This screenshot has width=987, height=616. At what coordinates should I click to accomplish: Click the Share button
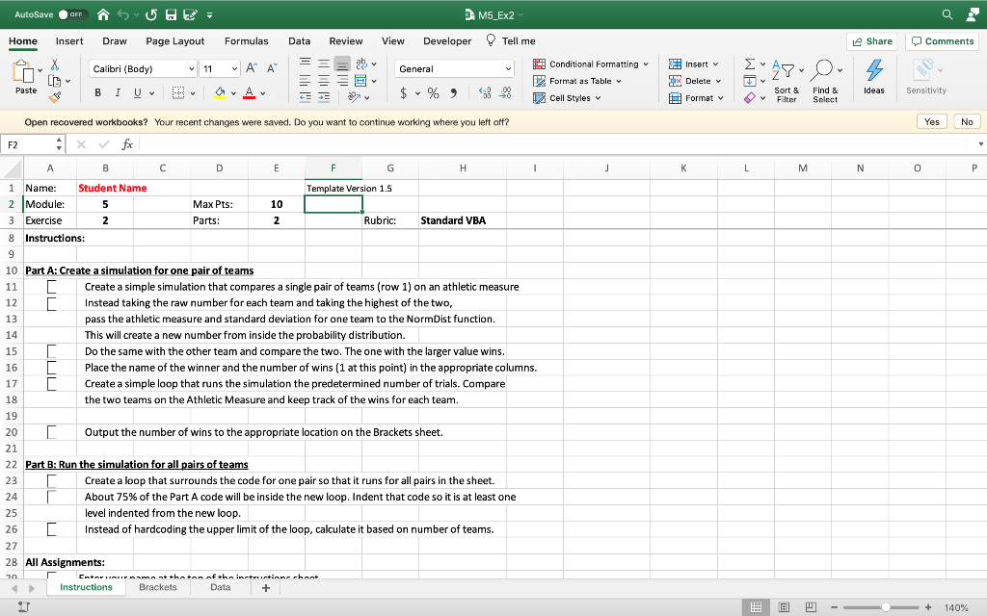click(871, 41)
